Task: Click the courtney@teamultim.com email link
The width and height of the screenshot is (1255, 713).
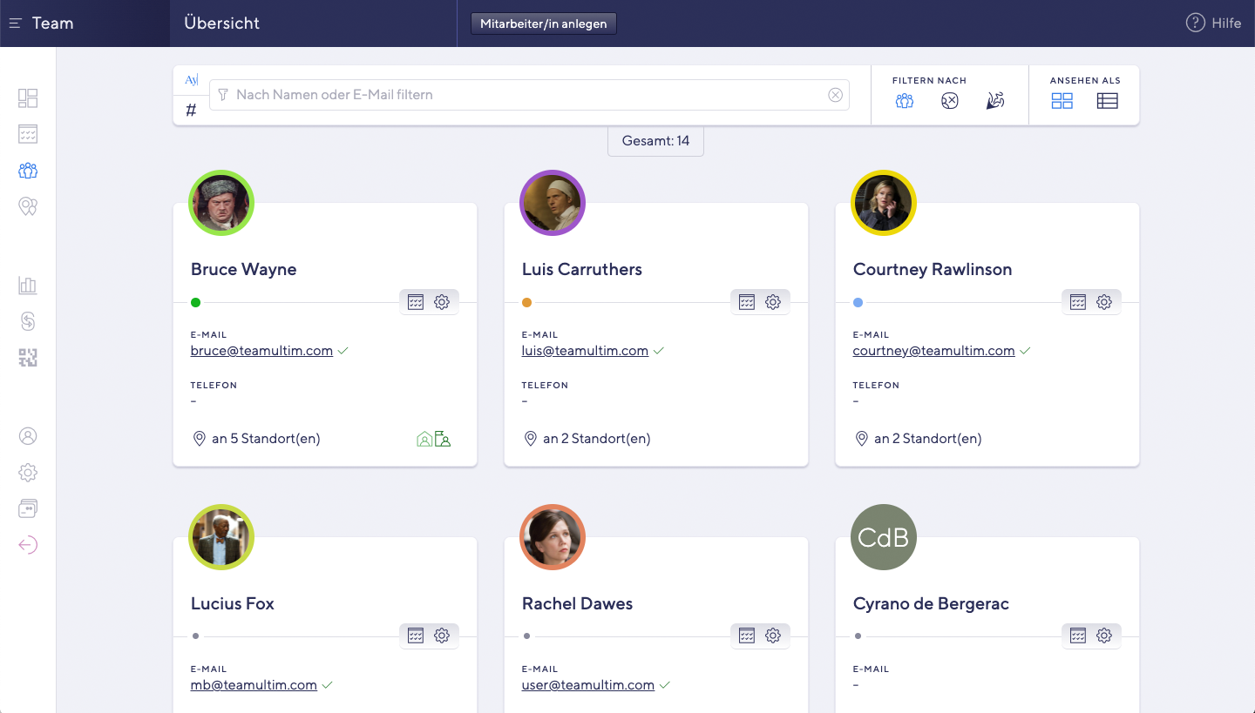Action: 933,351
